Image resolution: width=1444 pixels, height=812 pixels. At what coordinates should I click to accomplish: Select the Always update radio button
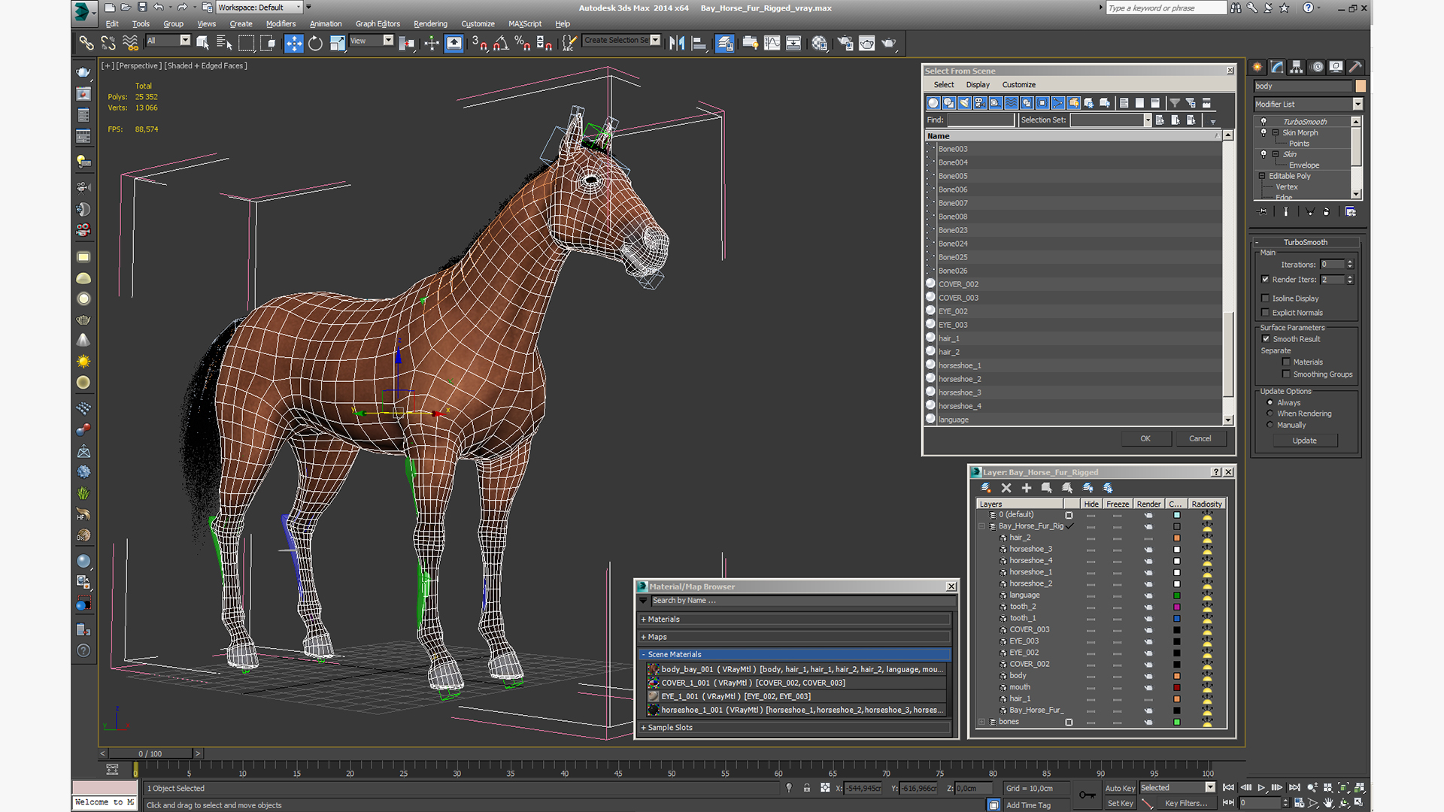point(1270,403)
